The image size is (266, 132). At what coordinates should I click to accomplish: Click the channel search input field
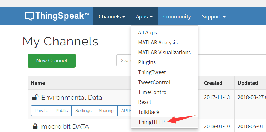pyautogui.click(x=191, y=60)
